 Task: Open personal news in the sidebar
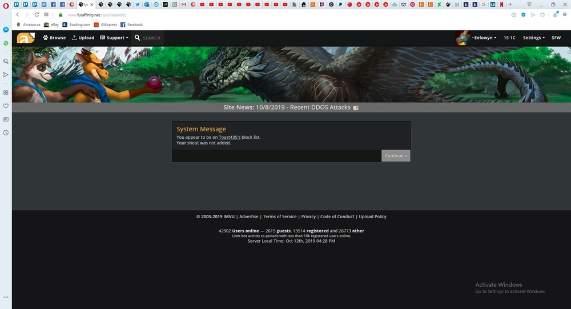(6, 119)
